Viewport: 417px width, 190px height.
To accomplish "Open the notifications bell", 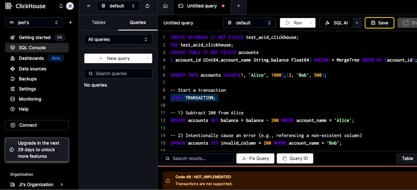I will [61, 6].
